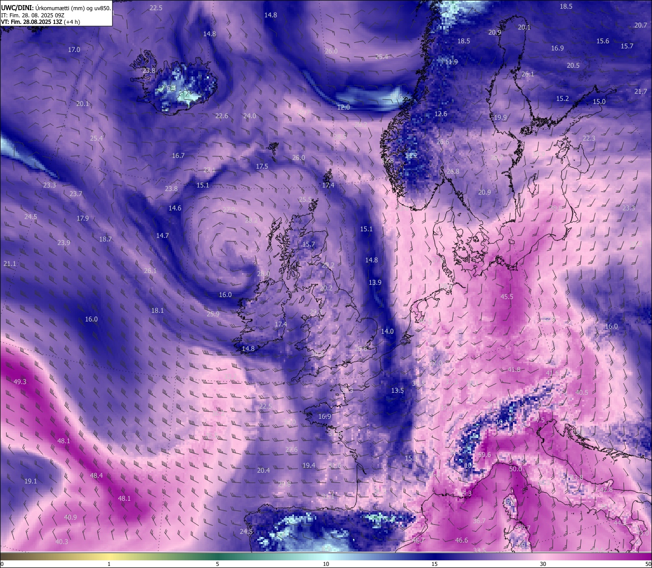Click the 41.8 value on the map
The image size is (652, 568).
(x=514, y=369)
